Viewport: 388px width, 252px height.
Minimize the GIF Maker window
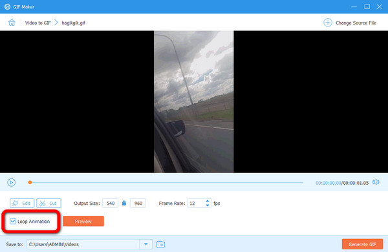(x=354, y=6)
